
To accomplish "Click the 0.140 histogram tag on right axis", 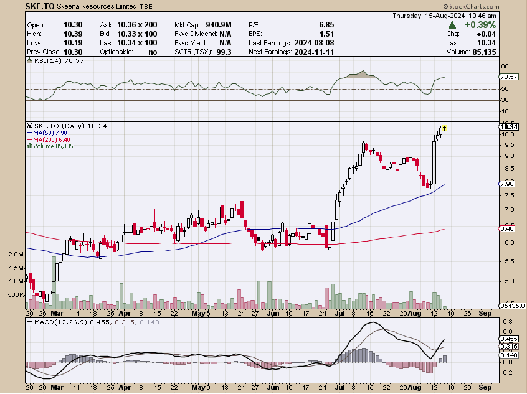I will coord(509,355).
